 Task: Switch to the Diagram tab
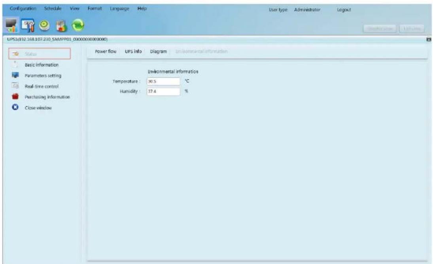click(158, 52)
